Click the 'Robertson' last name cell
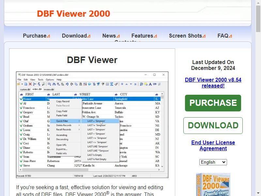The height and width of the screenshot is (196, 261). pos(53,161)
